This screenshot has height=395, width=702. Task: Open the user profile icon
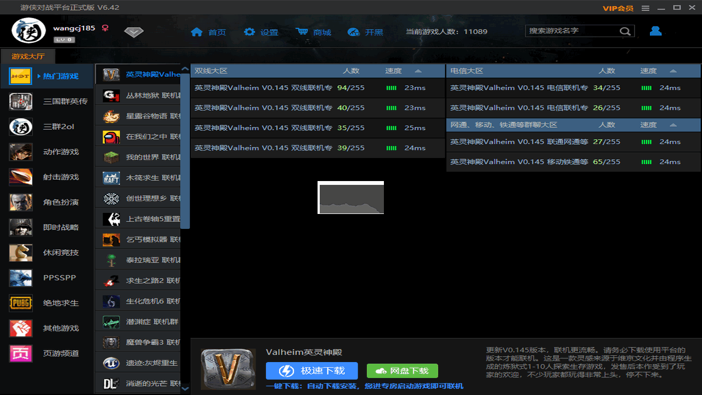coord(655,31)
